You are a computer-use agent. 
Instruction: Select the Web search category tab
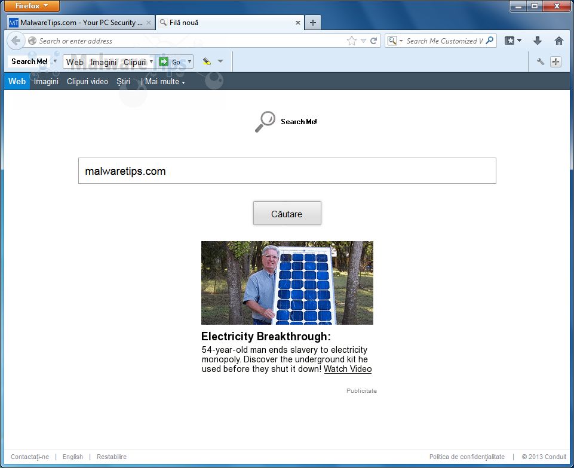(x=17, y=81)
